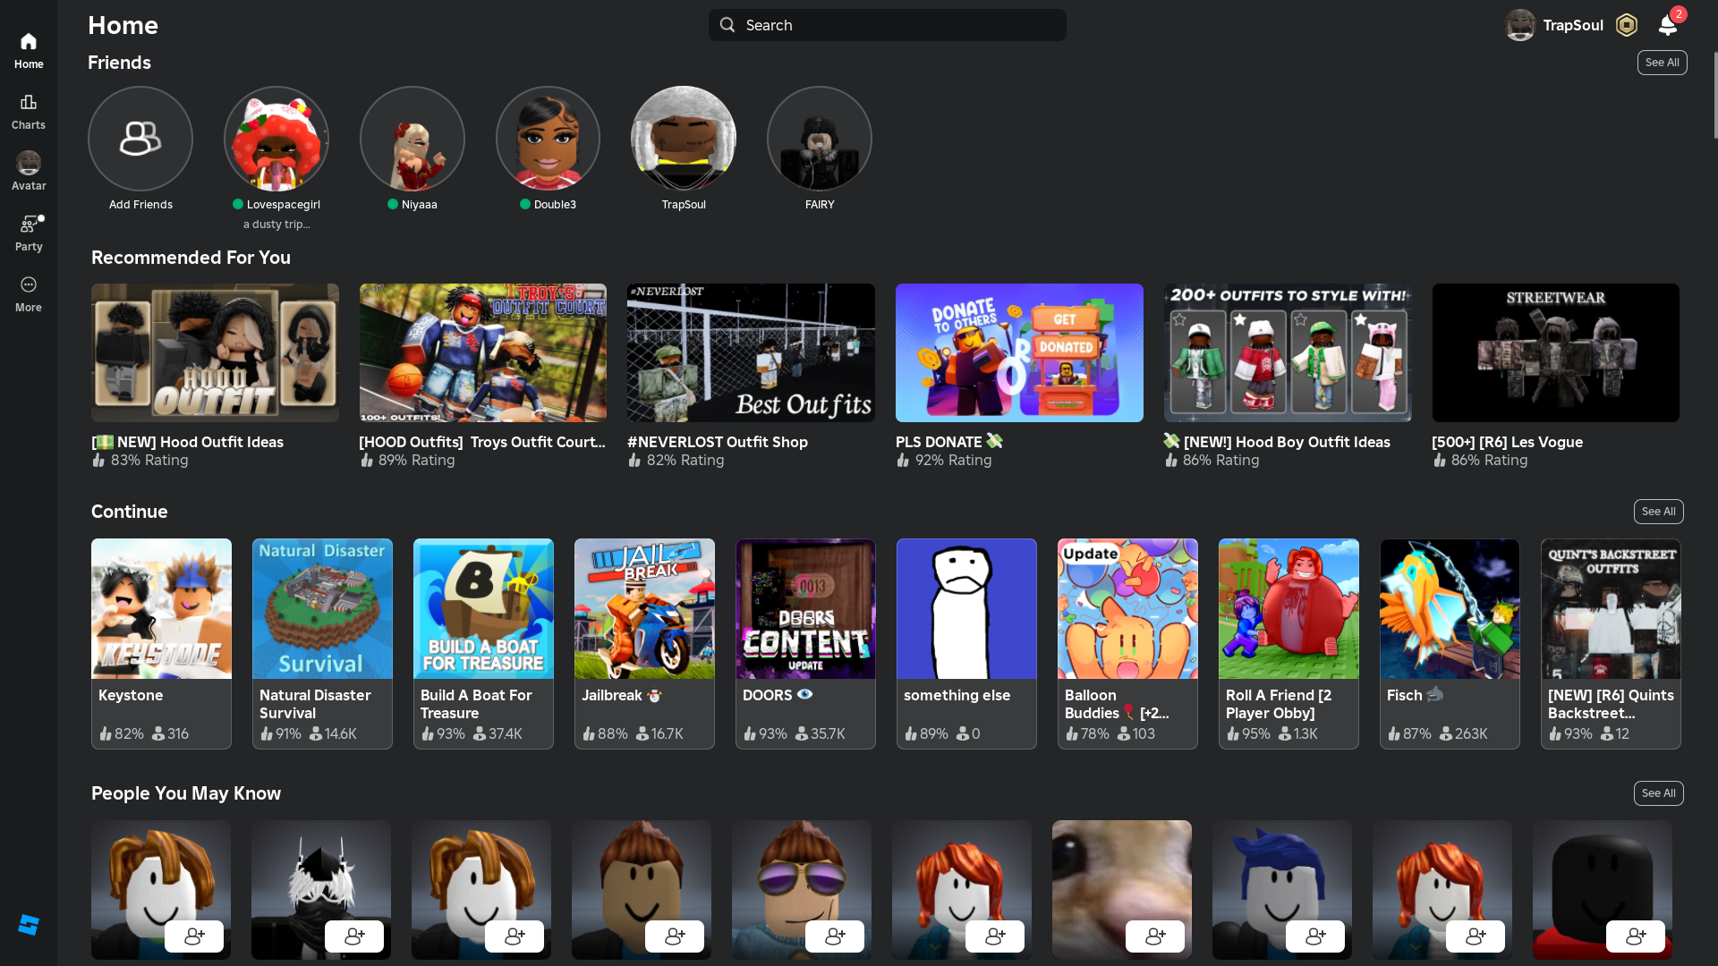Continue playing Keystone
Image resolution: width=1718 pixels, height=966 pixels.
pyautogui.click(x=161, y=643)
